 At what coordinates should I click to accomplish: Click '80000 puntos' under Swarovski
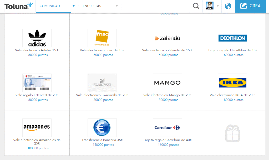tap(103, 100)
